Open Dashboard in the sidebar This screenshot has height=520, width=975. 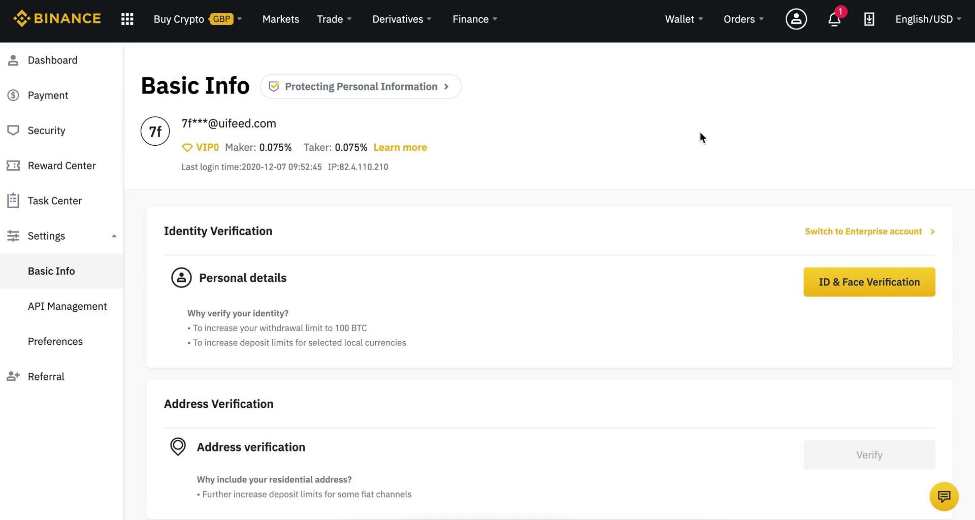pos(61,60)
